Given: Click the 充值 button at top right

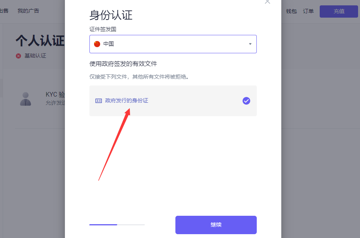Looking at the screenshot, I should pos(339,11).
